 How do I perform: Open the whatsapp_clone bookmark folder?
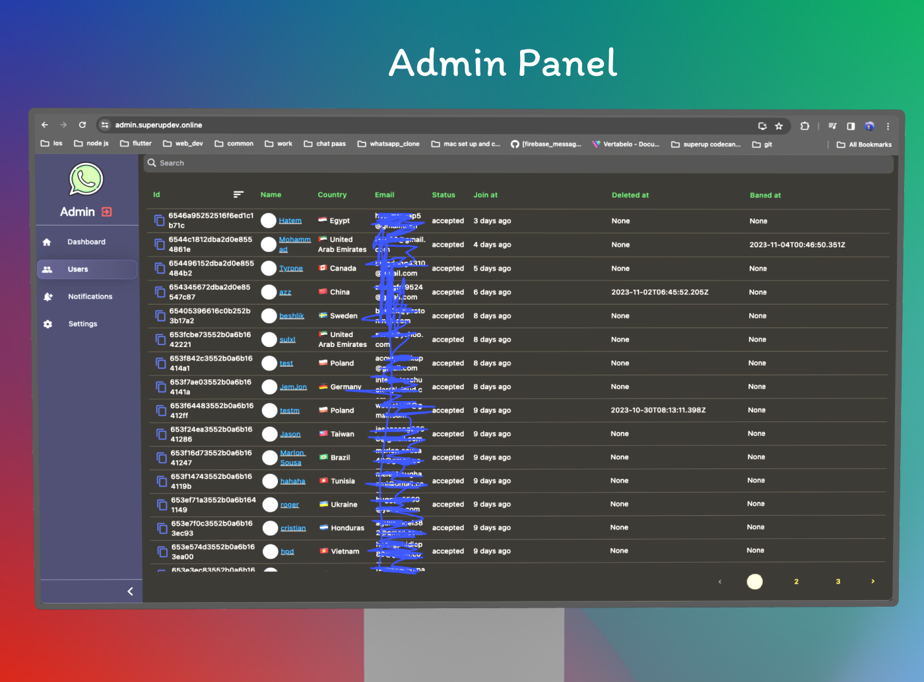388,144
